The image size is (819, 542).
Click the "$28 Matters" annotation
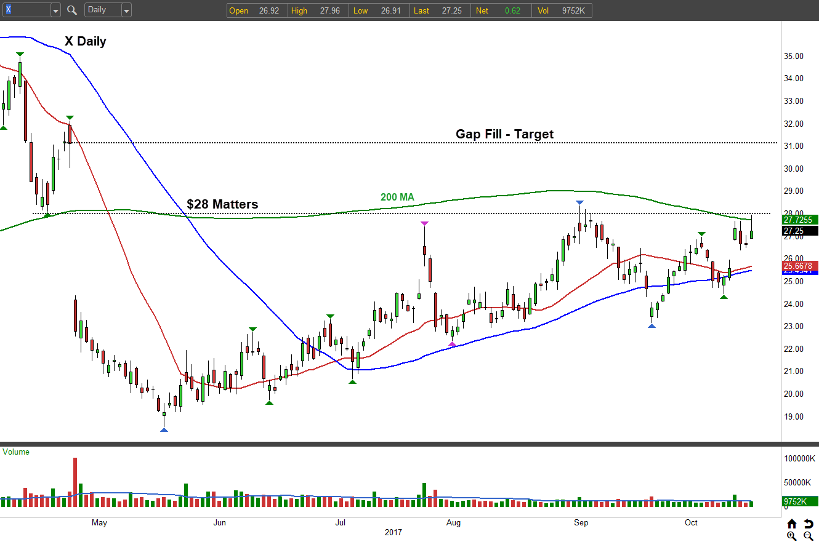point(222,204)
